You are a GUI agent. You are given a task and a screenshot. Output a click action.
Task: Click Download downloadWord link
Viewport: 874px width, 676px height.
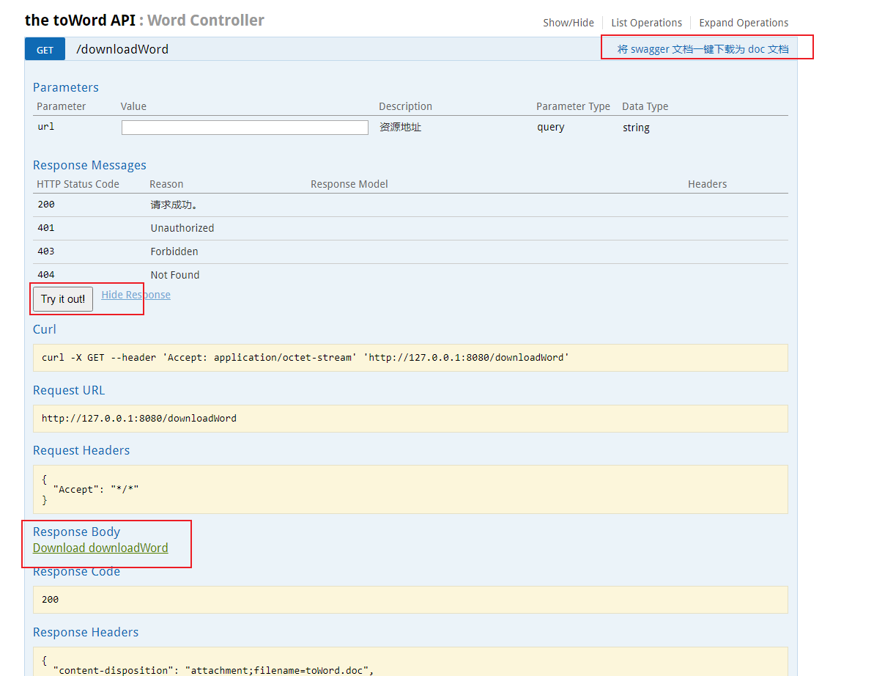(100, 548)
